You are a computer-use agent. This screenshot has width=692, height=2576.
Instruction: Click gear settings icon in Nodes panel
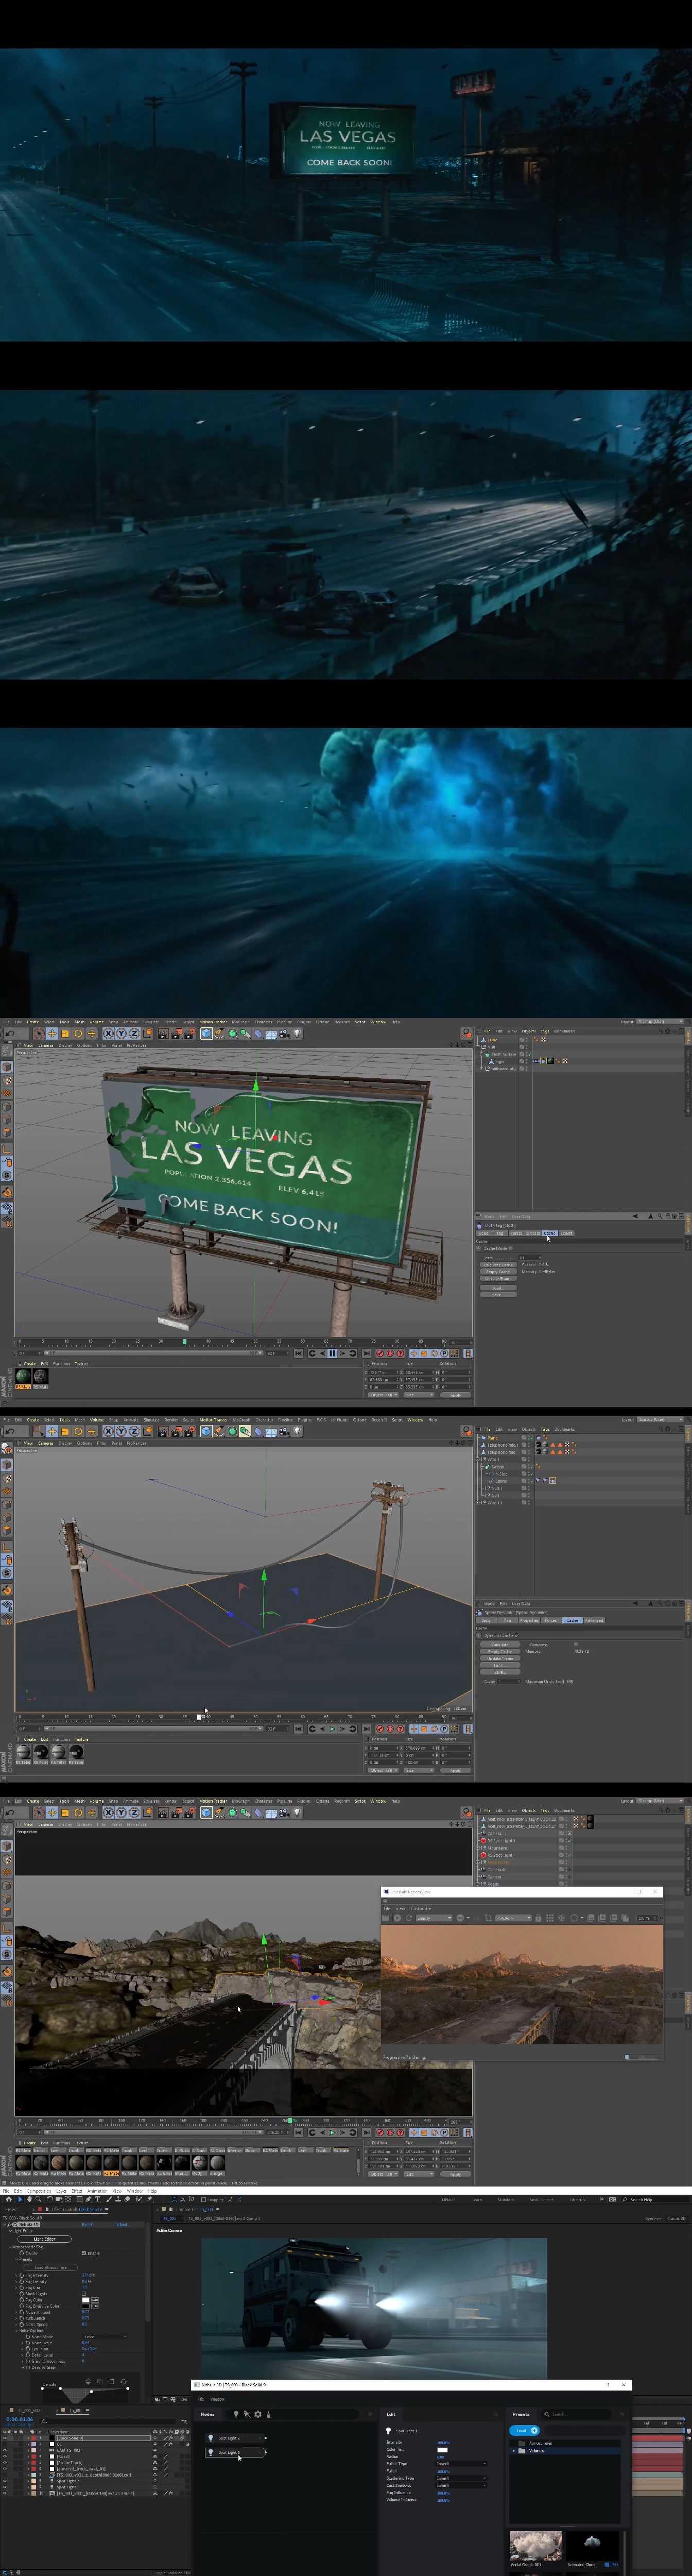257,2414
